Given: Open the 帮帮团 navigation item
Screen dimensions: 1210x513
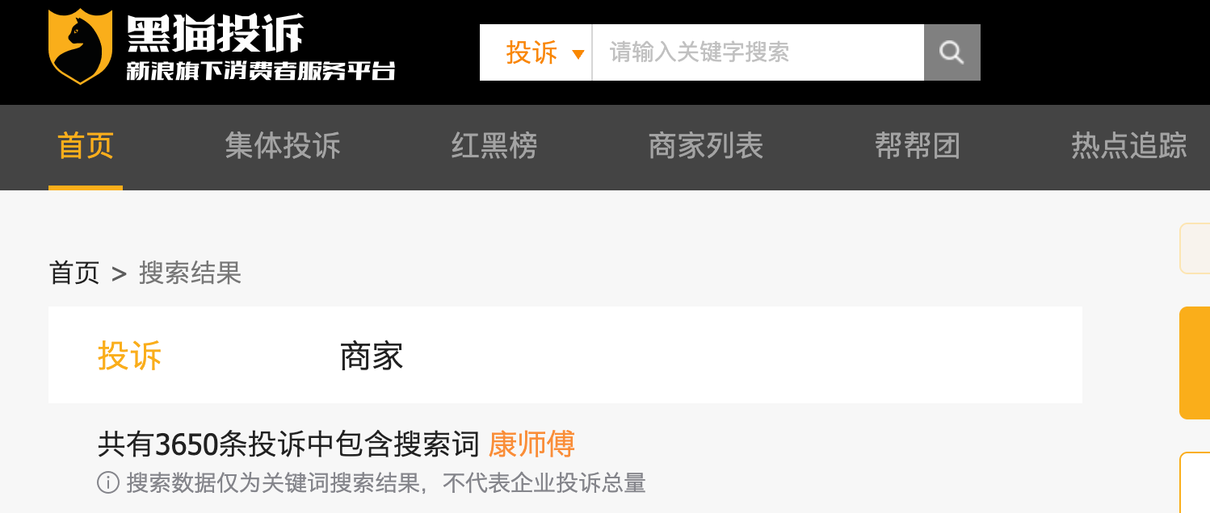Looking at the screenshot, I should (918, 146).
